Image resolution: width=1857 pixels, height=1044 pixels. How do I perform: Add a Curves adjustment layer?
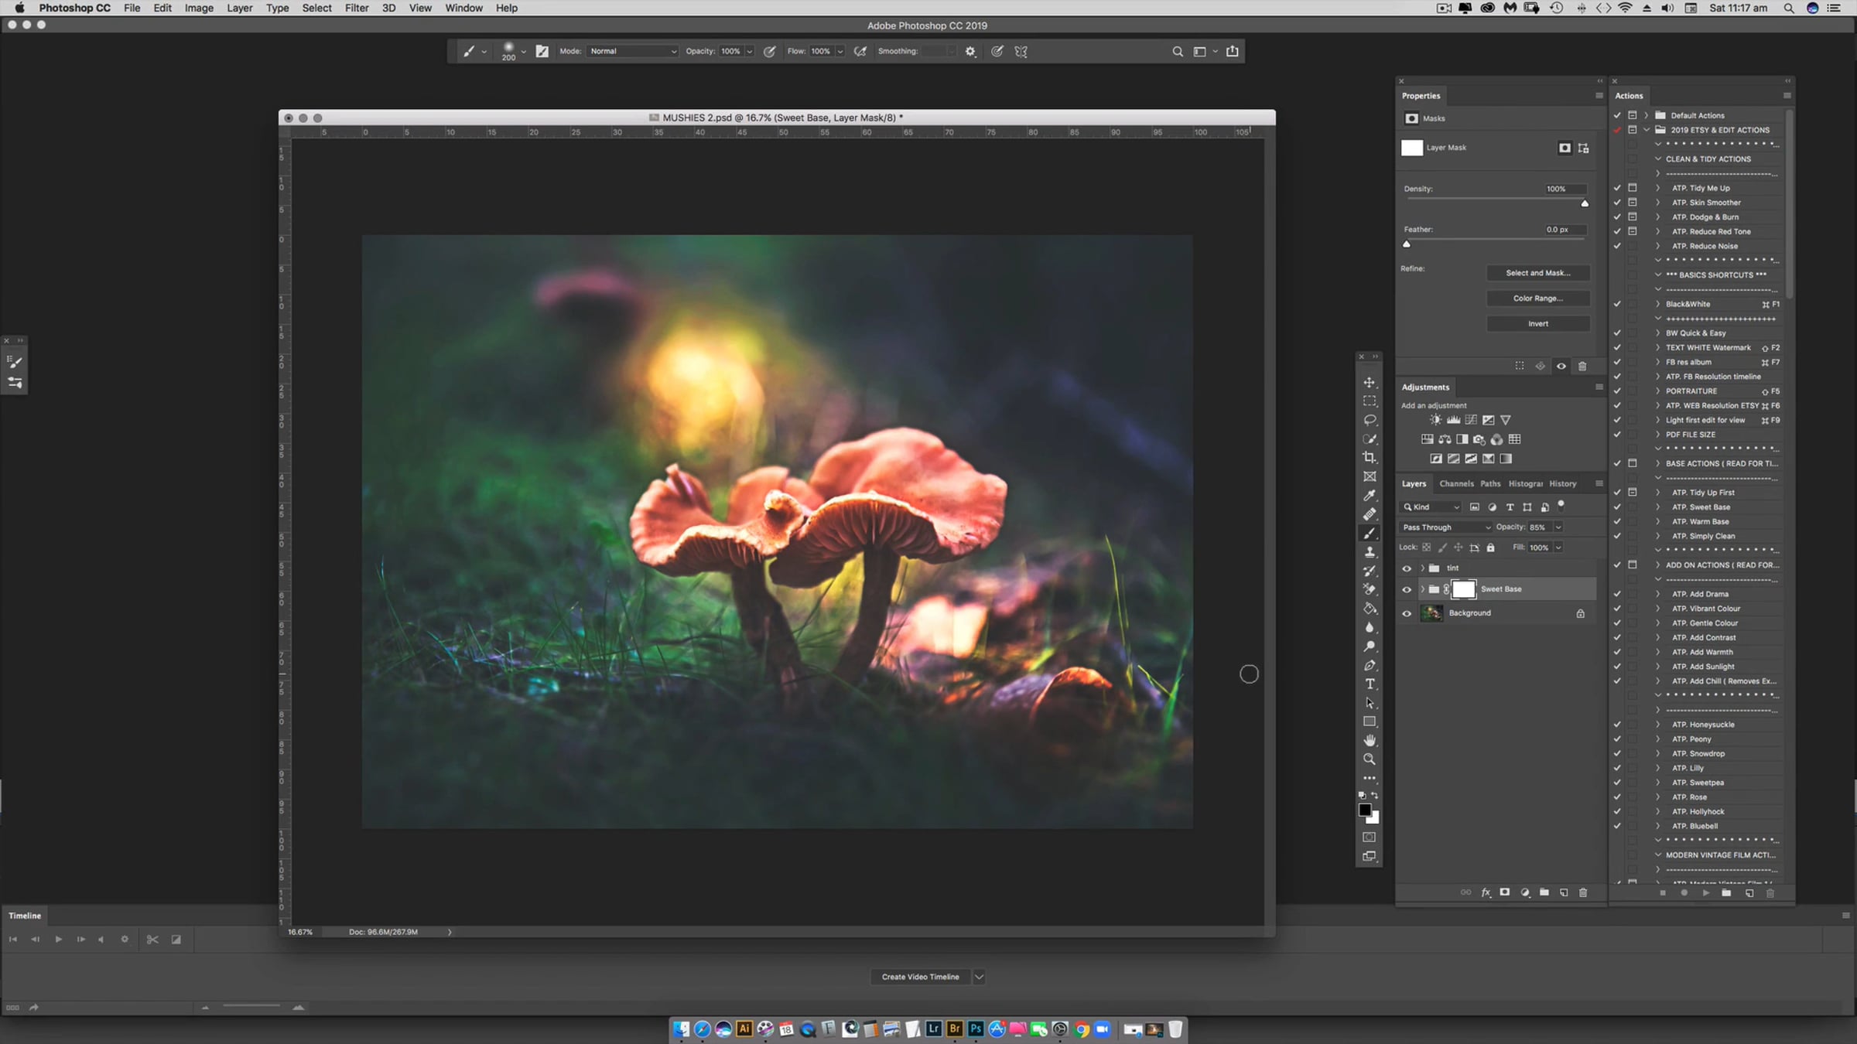(x=1471, y=420)
